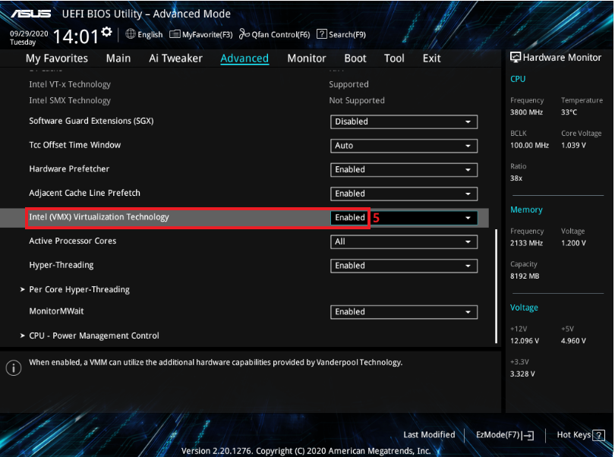The height and width of the screenshot is (457, 615).
Task: Expand Per Core Hyper-Threading submenu
Action: pos(79,289)
